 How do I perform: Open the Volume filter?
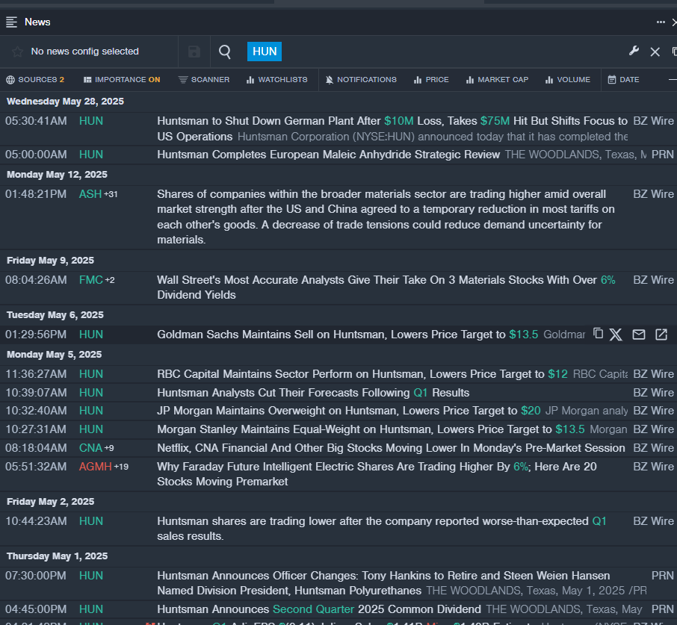tap(567, 80)
